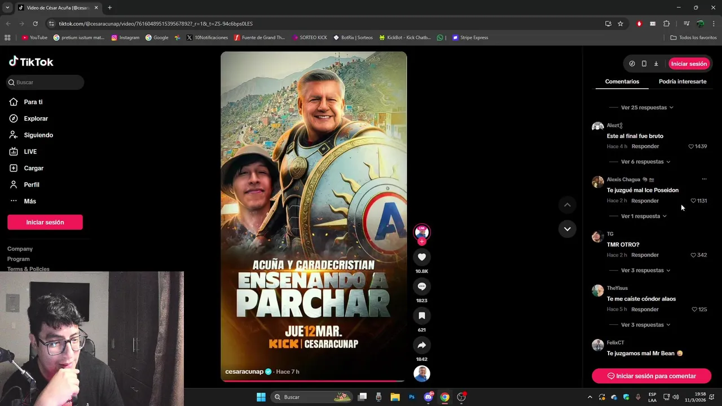Like the comment Este al final fue bruto

[691, 147]
